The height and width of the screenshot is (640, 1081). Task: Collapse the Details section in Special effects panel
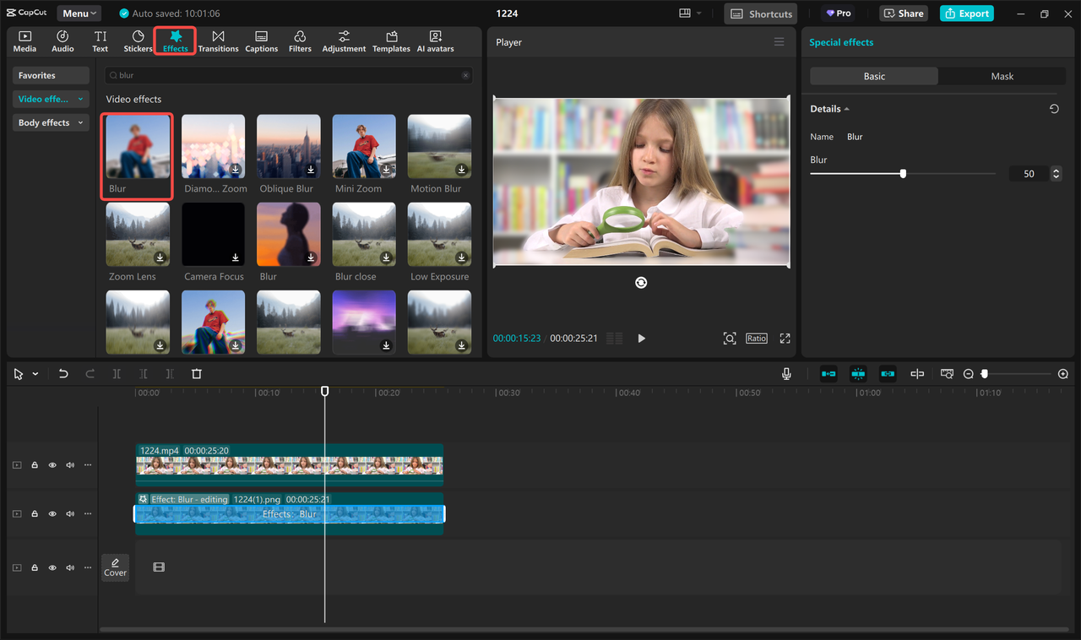846,108
